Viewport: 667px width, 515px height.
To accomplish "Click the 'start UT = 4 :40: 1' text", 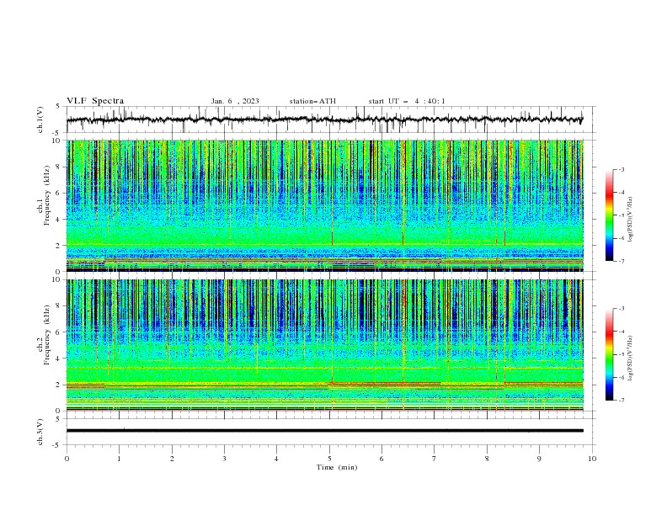I will (407, 101).
